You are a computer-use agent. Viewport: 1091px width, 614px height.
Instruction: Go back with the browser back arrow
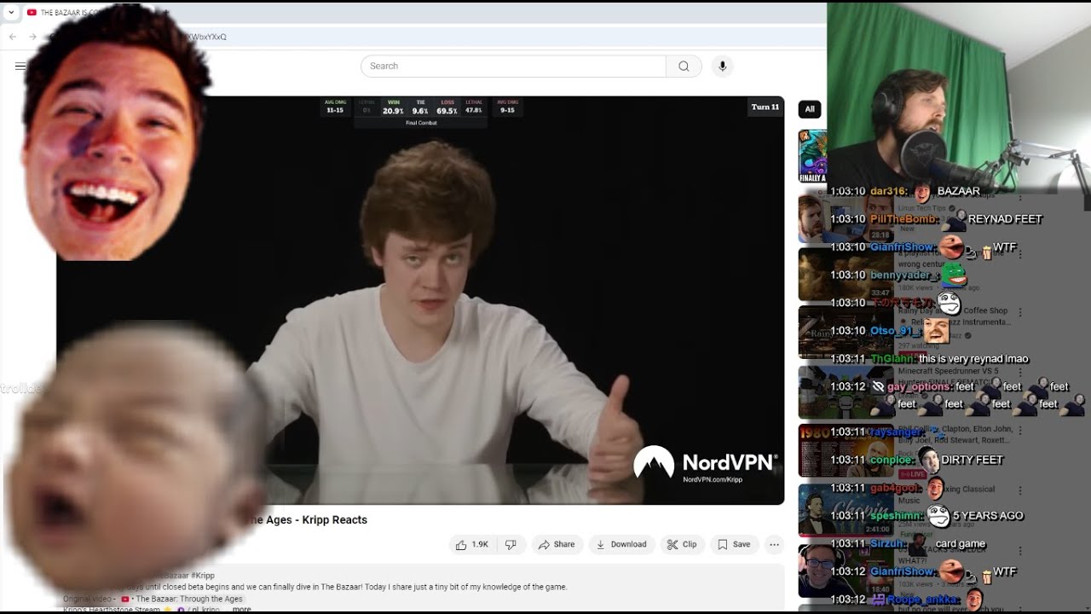(12, 37)
